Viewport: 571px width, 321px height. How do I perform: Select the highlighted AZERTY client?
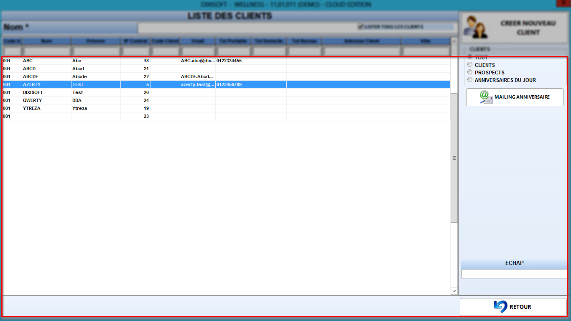[x=32, y=84]
